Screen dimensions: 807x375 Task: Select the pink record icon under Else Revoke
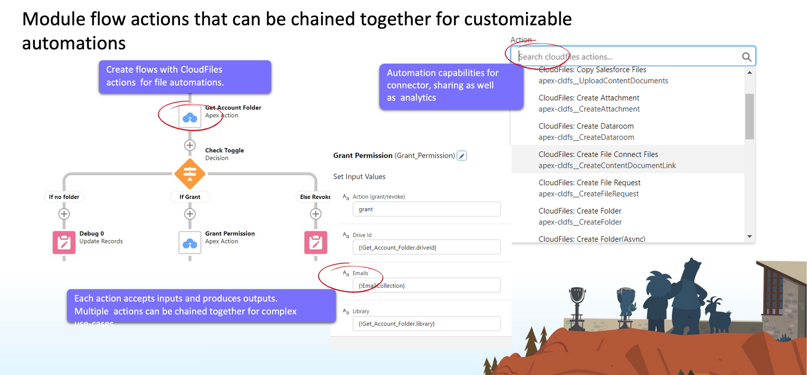click(x=316, y=243)
